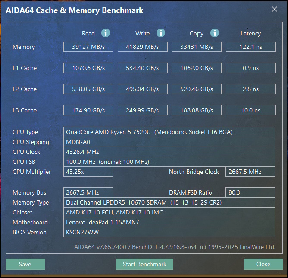Click the North Bridge Clock label
288x278 pixels.
tap(194, 172)
